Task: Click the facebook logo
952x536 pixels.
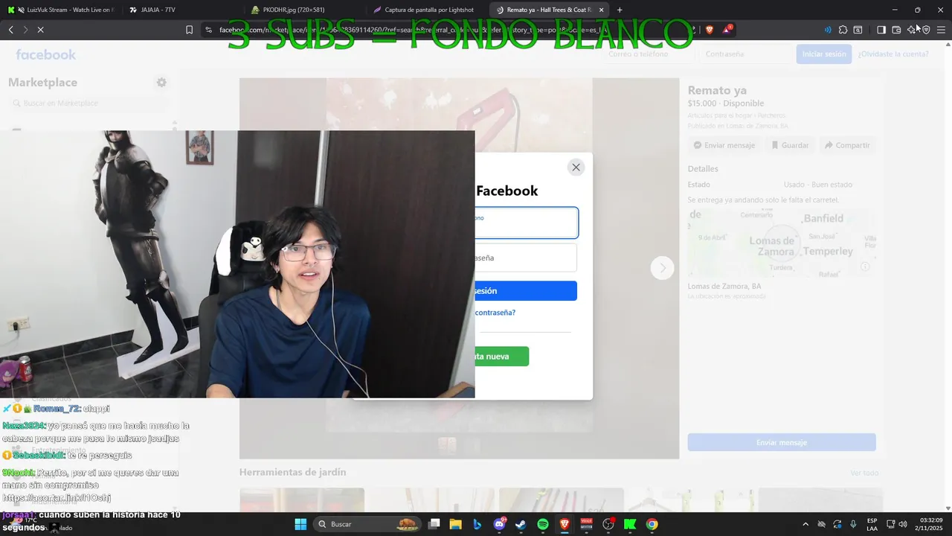Action: click(x=46, y=54)
